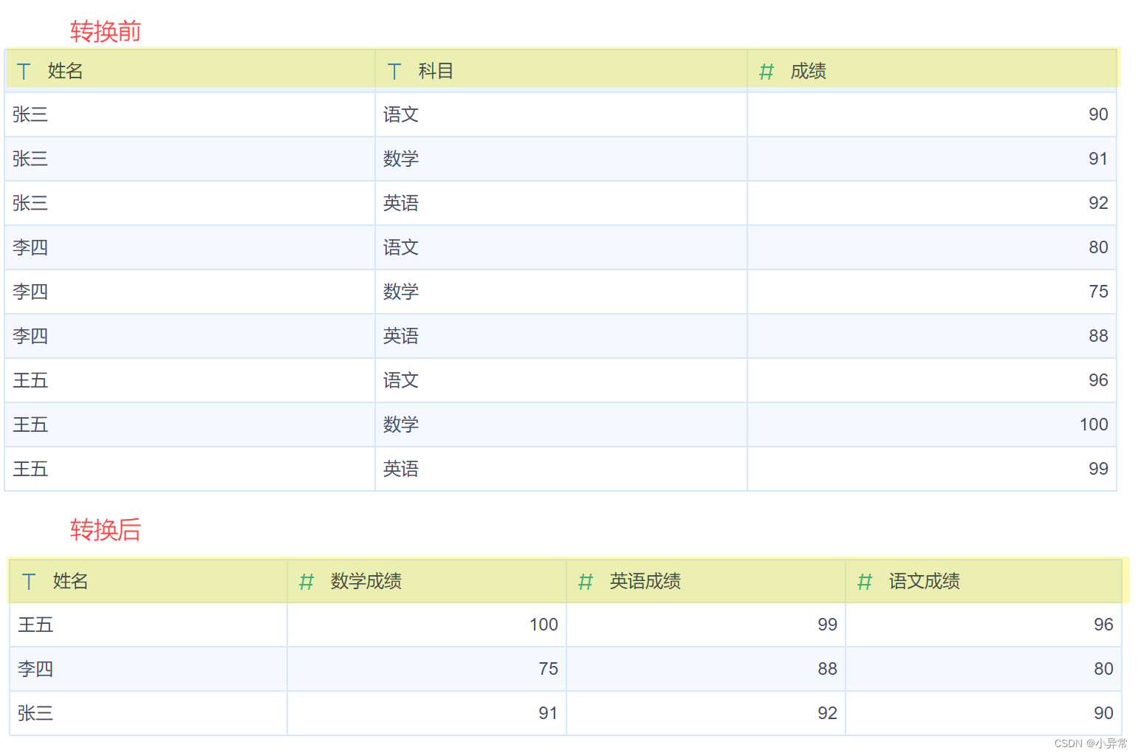Click 语文成绩 value 80 in the bottom table

click(x=1103, y=669)
